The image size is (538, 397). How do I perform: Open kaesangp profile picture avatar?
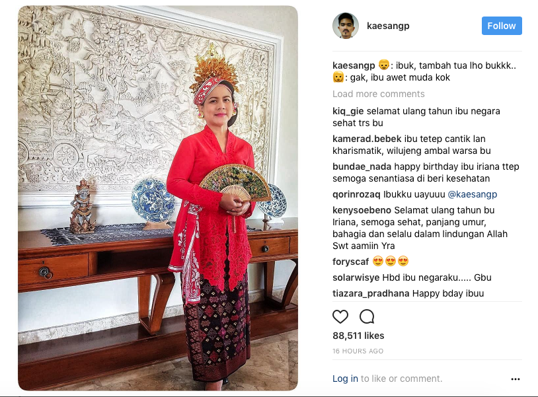(x=346, y=26)
